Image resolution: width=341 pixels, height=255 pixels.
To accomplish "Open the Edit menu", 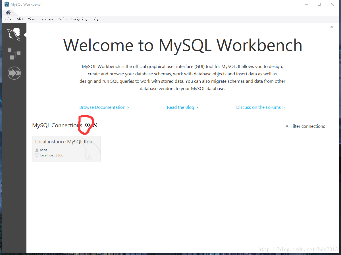I will click(x=20, y=19).
